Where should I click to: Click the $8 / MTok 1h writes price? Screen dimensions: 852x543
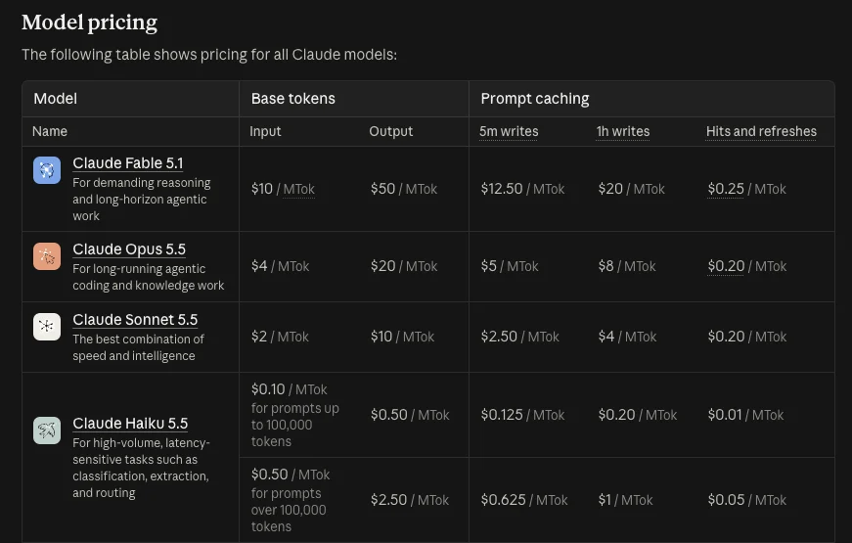coord(627,266)
